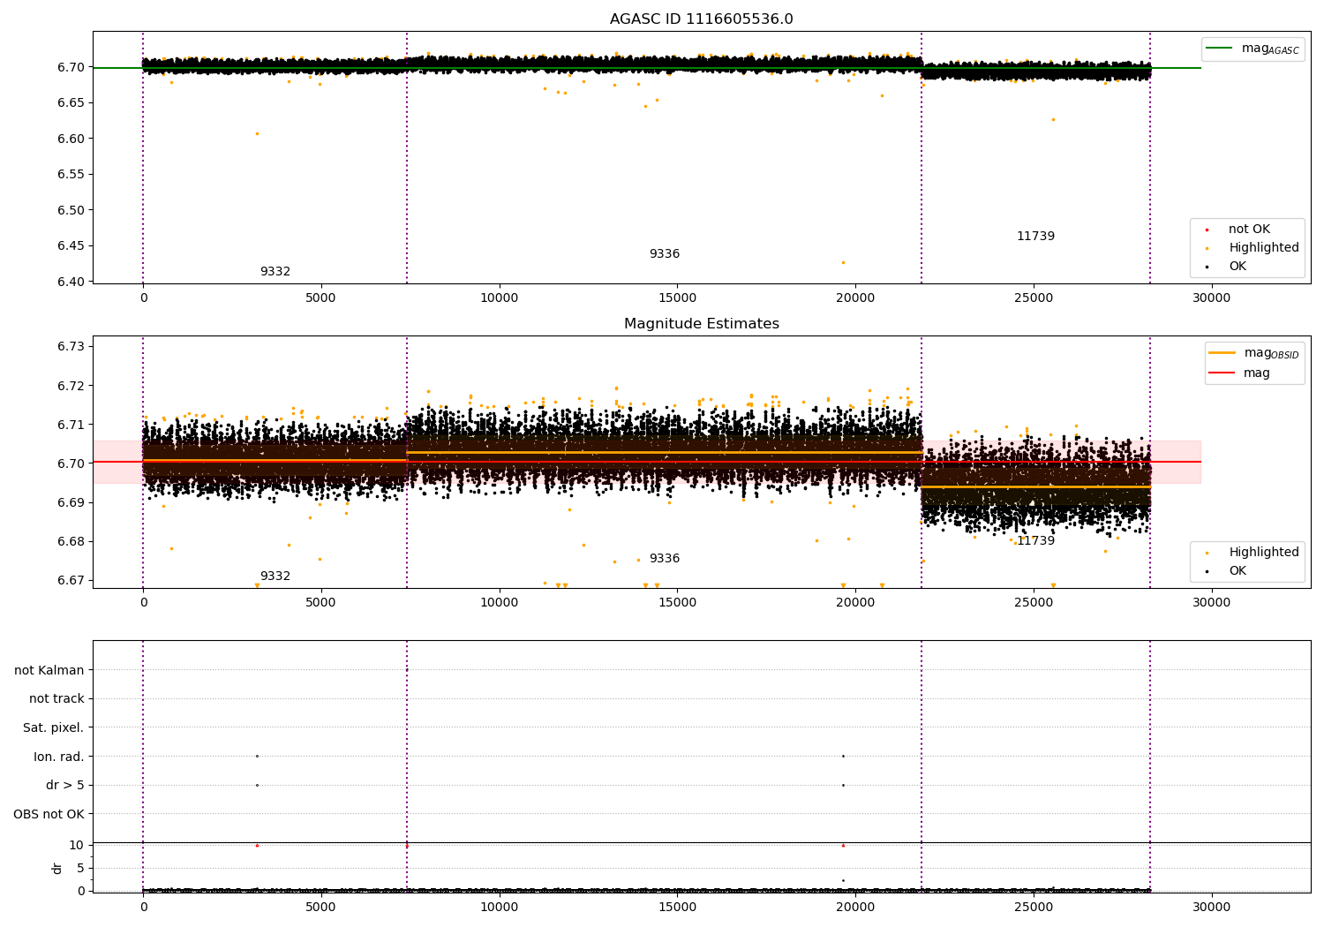The image size is (1324, 927).
Task: Click the "6.68" y-tick in Magnitude Estimates plot
Action: tap(71, 541)
